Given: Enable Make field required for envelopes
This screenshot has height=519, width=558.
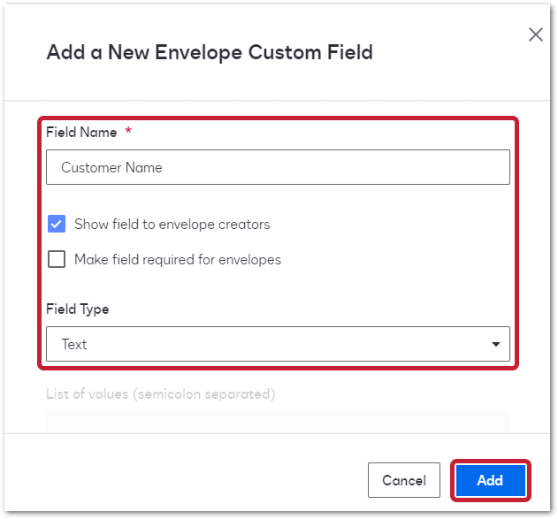Looking at the screenshot, I should click(57, 259).
